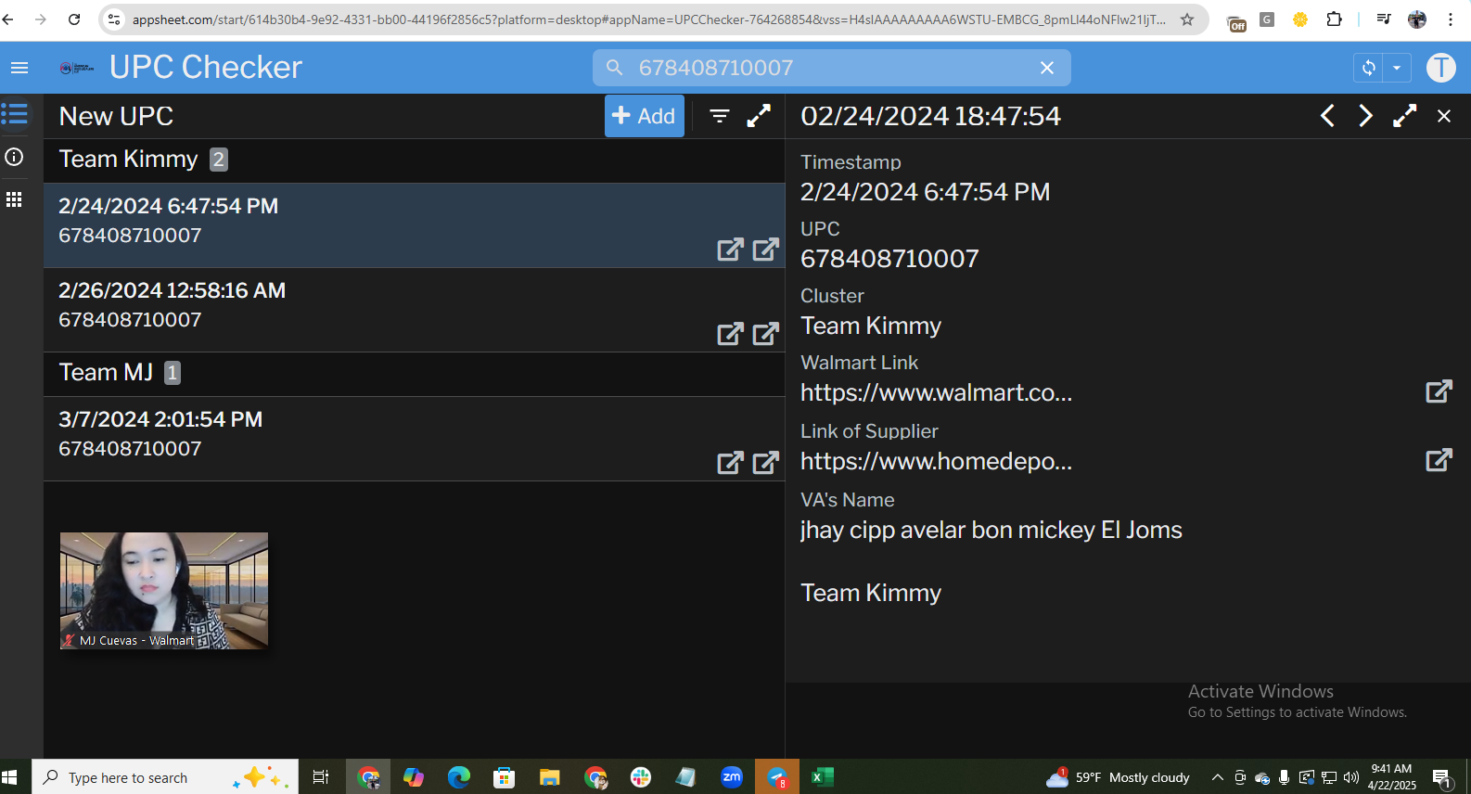Click the filter icon beside Add

(719, 116)
